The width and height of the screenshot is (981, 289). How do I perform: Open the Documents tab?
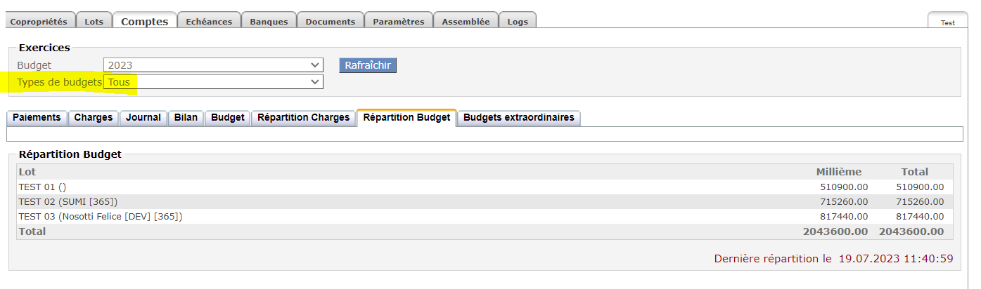click(x=331, y=21)
